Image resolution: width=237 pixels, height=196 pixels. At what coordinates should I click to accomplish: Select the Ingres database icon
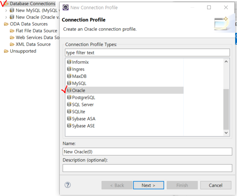(69, 69)
